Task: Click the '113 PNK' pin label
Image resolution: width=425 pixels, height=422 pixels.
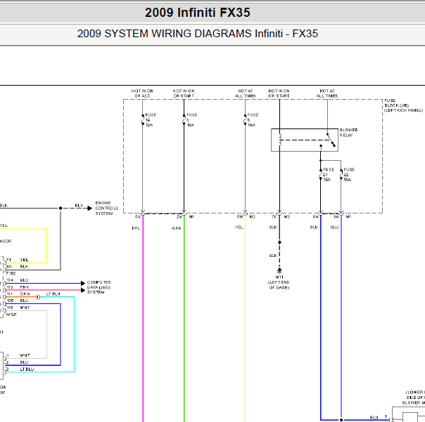Action: coord(18,287)
